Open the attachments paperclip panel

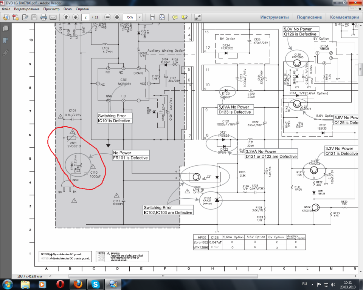pos(6,52)
